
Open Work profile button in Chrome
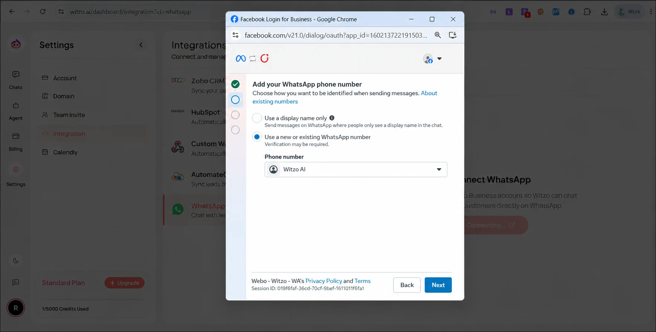click(x=630, y=12)
